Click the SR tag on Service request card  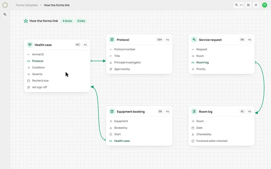pos(242,40)
